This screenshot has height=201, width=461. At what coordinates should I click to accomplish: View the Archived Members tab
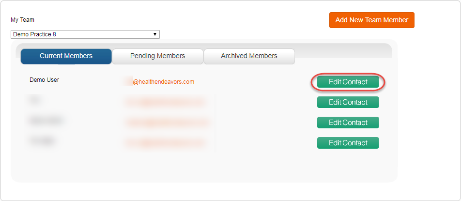pos(249,56)
